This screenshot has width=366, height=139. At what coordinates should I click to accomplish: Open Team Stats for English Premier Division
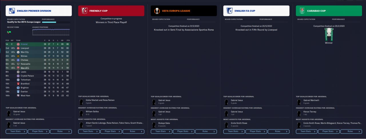point(17,131)
